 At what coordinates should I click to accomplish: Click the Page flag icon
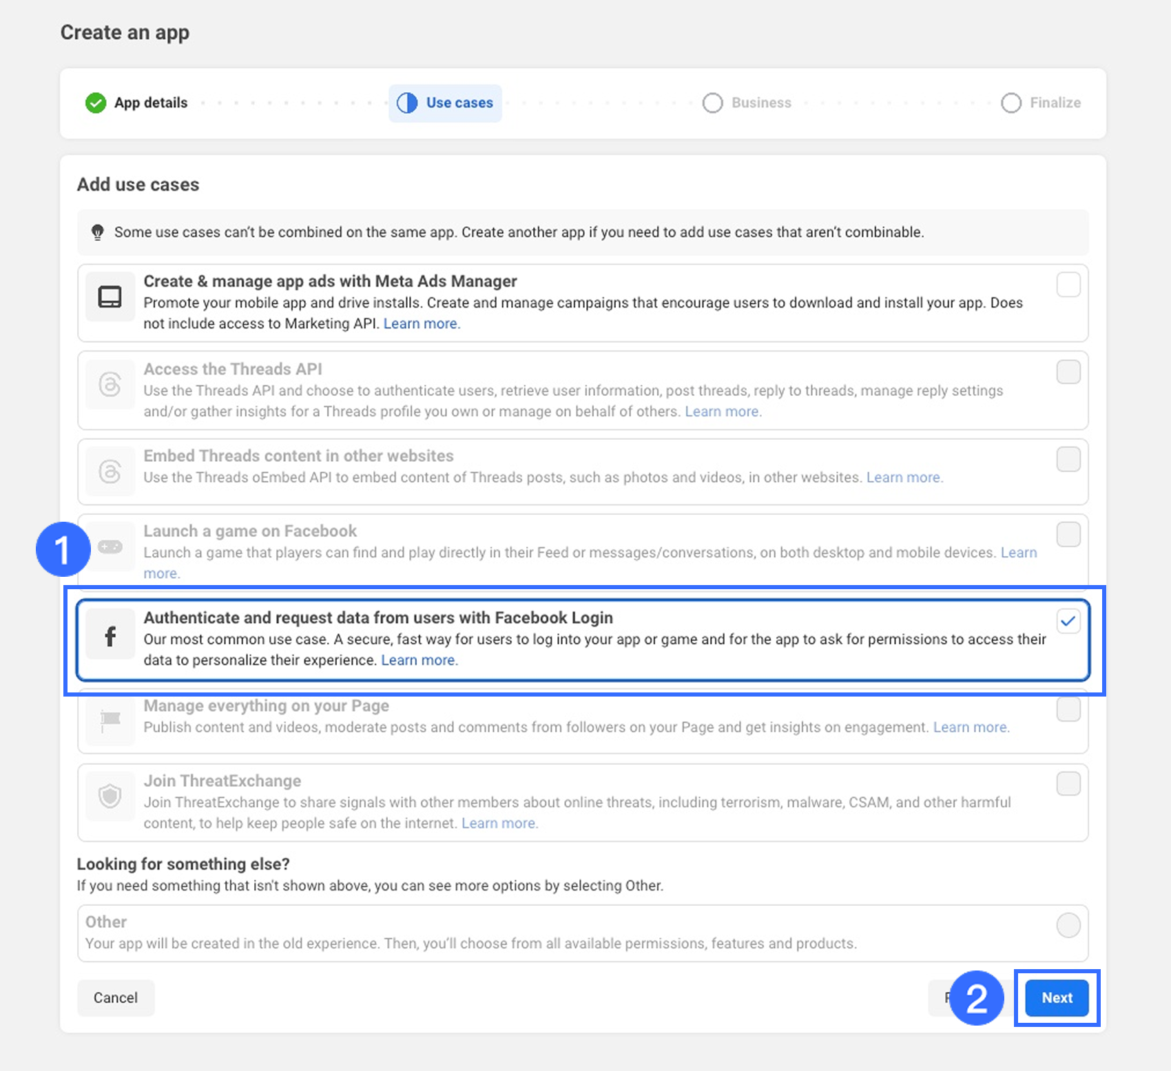click(x=110, y=720)
